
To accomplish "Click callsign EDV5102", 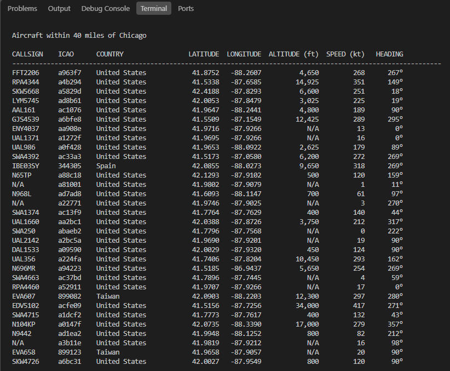I will pos(26,305).
